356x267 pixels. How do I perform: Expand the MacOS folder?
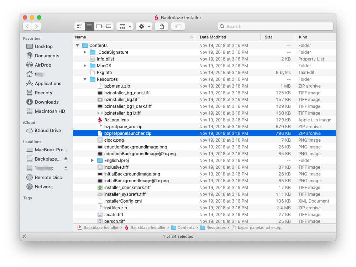85,66
